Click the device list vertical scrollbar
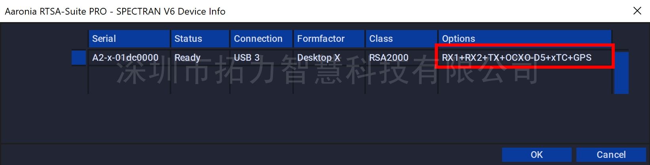This screenshot has height=165, width=650. point(622,73)
